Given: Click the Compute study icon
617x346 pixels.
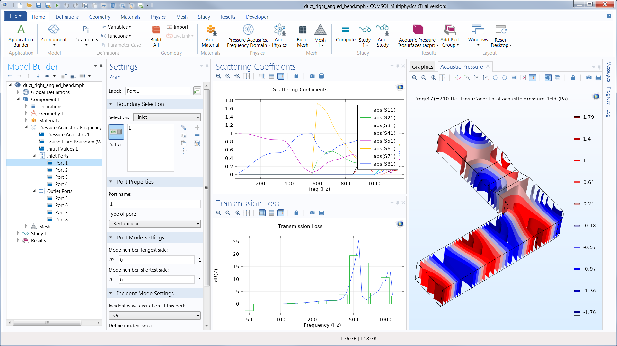Looking at the screenshot, I should [345, 34].
